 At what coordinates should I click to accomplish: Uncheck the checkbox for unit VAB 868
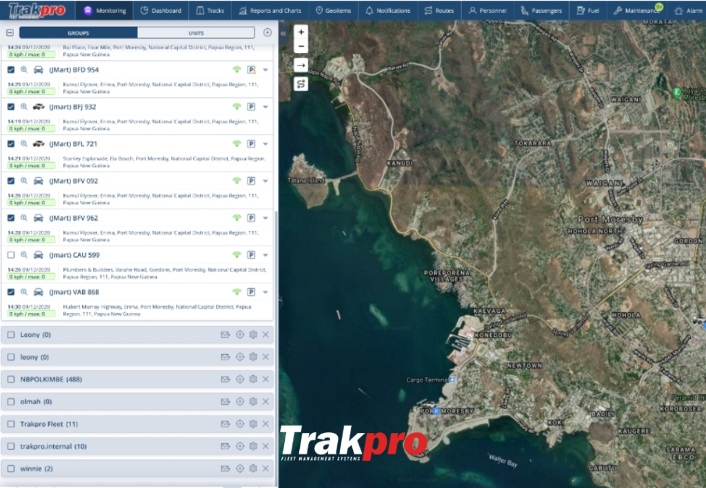pos(10,292)
